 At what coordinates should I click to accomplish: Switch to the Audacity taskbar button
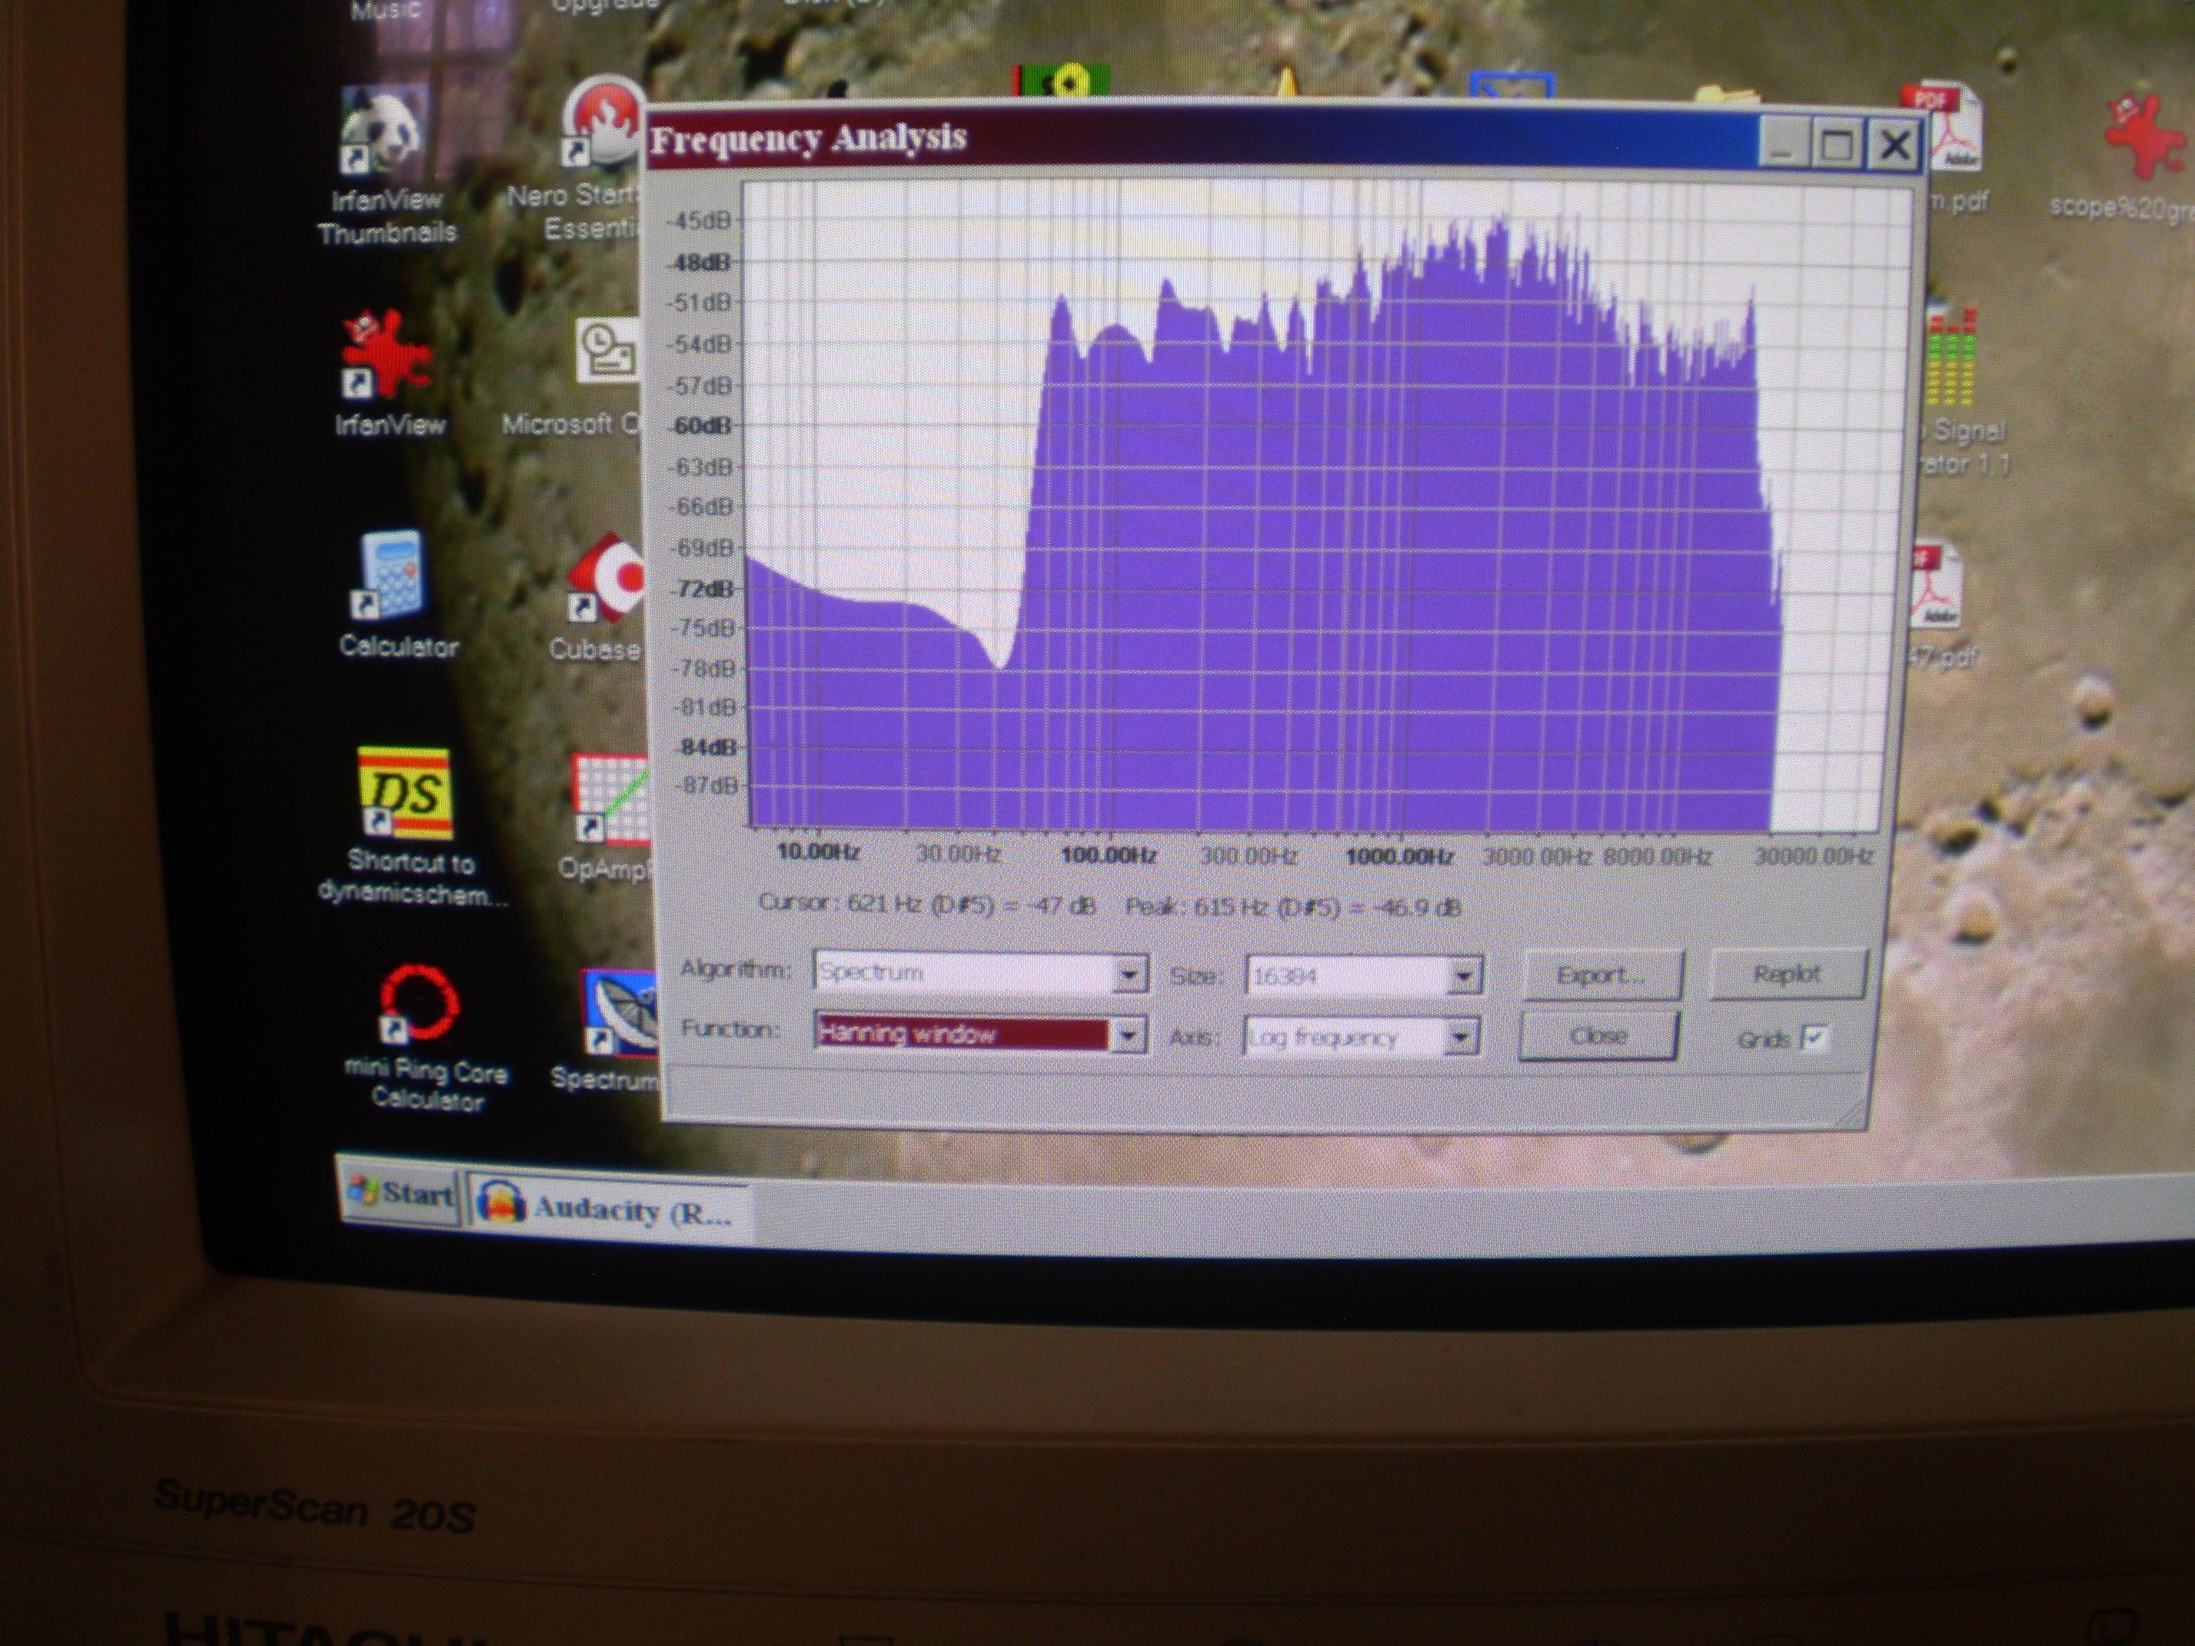tap(608, 1209)
